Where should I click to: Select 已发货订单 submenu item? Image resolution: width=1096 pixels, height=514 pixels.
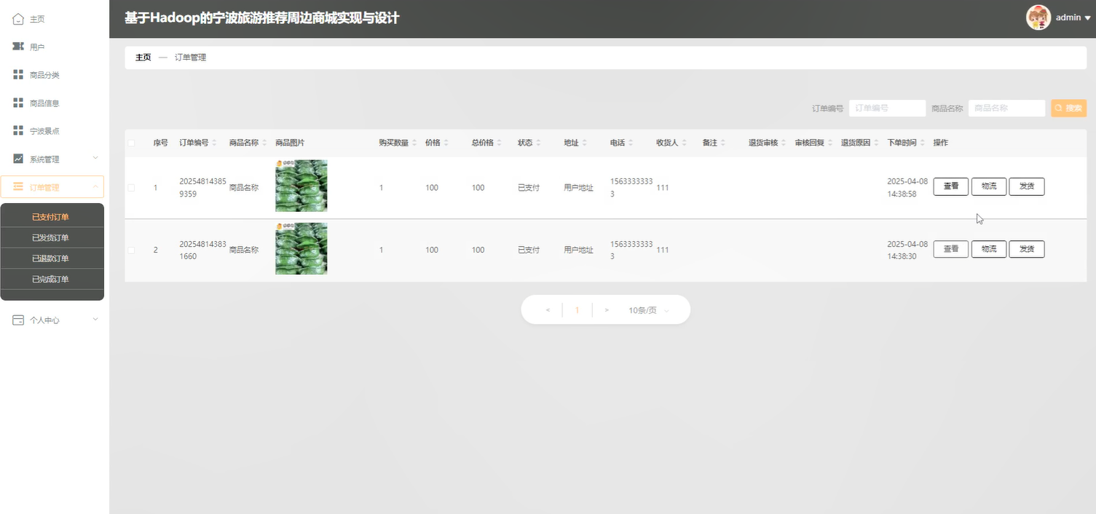(52, 237)
